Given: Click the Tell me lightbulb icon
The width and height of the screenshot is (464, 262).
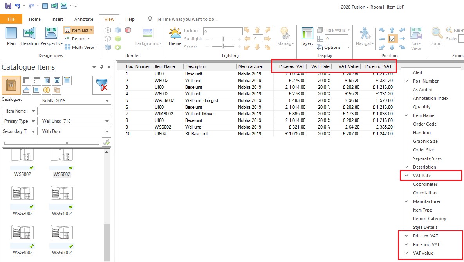Looking at the screenshot, I should tap(150, 19).
